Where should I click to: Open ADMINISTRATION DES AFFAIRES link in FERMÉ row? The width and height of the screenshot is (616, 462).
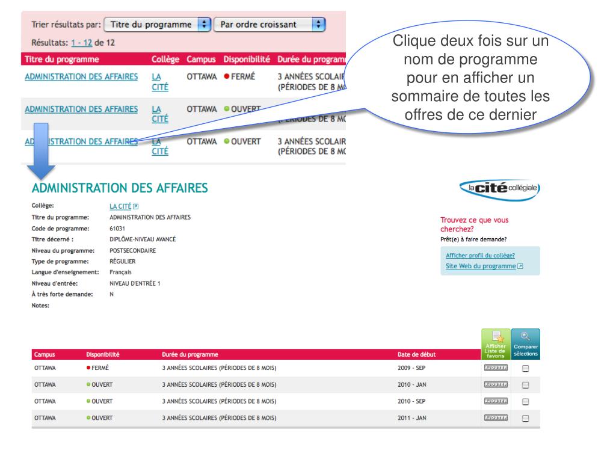[81, 76]
